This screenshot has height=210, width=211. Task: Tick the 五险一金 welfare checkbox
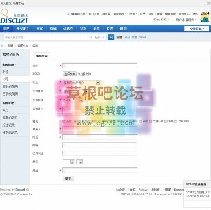64,121
